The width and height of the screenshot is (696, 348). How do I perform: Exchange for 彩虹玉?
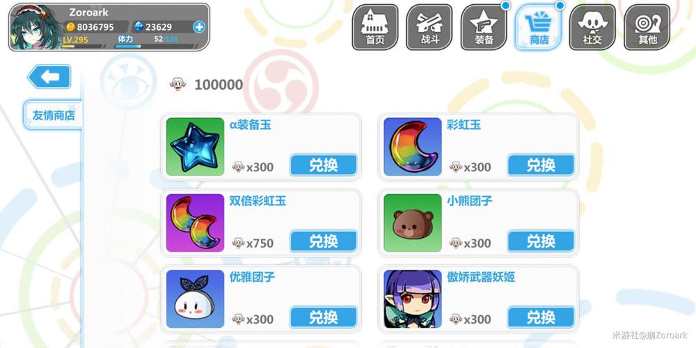point(541,165)
